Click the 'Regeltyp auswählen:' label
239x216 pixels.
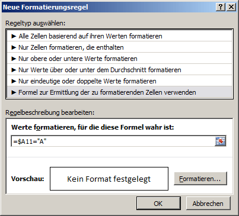point(36,23)
